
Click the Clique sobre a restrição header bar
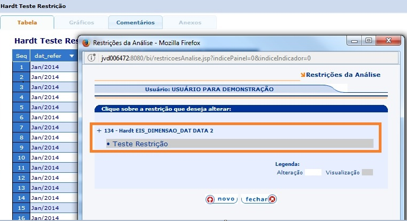[x=241, y=109]
